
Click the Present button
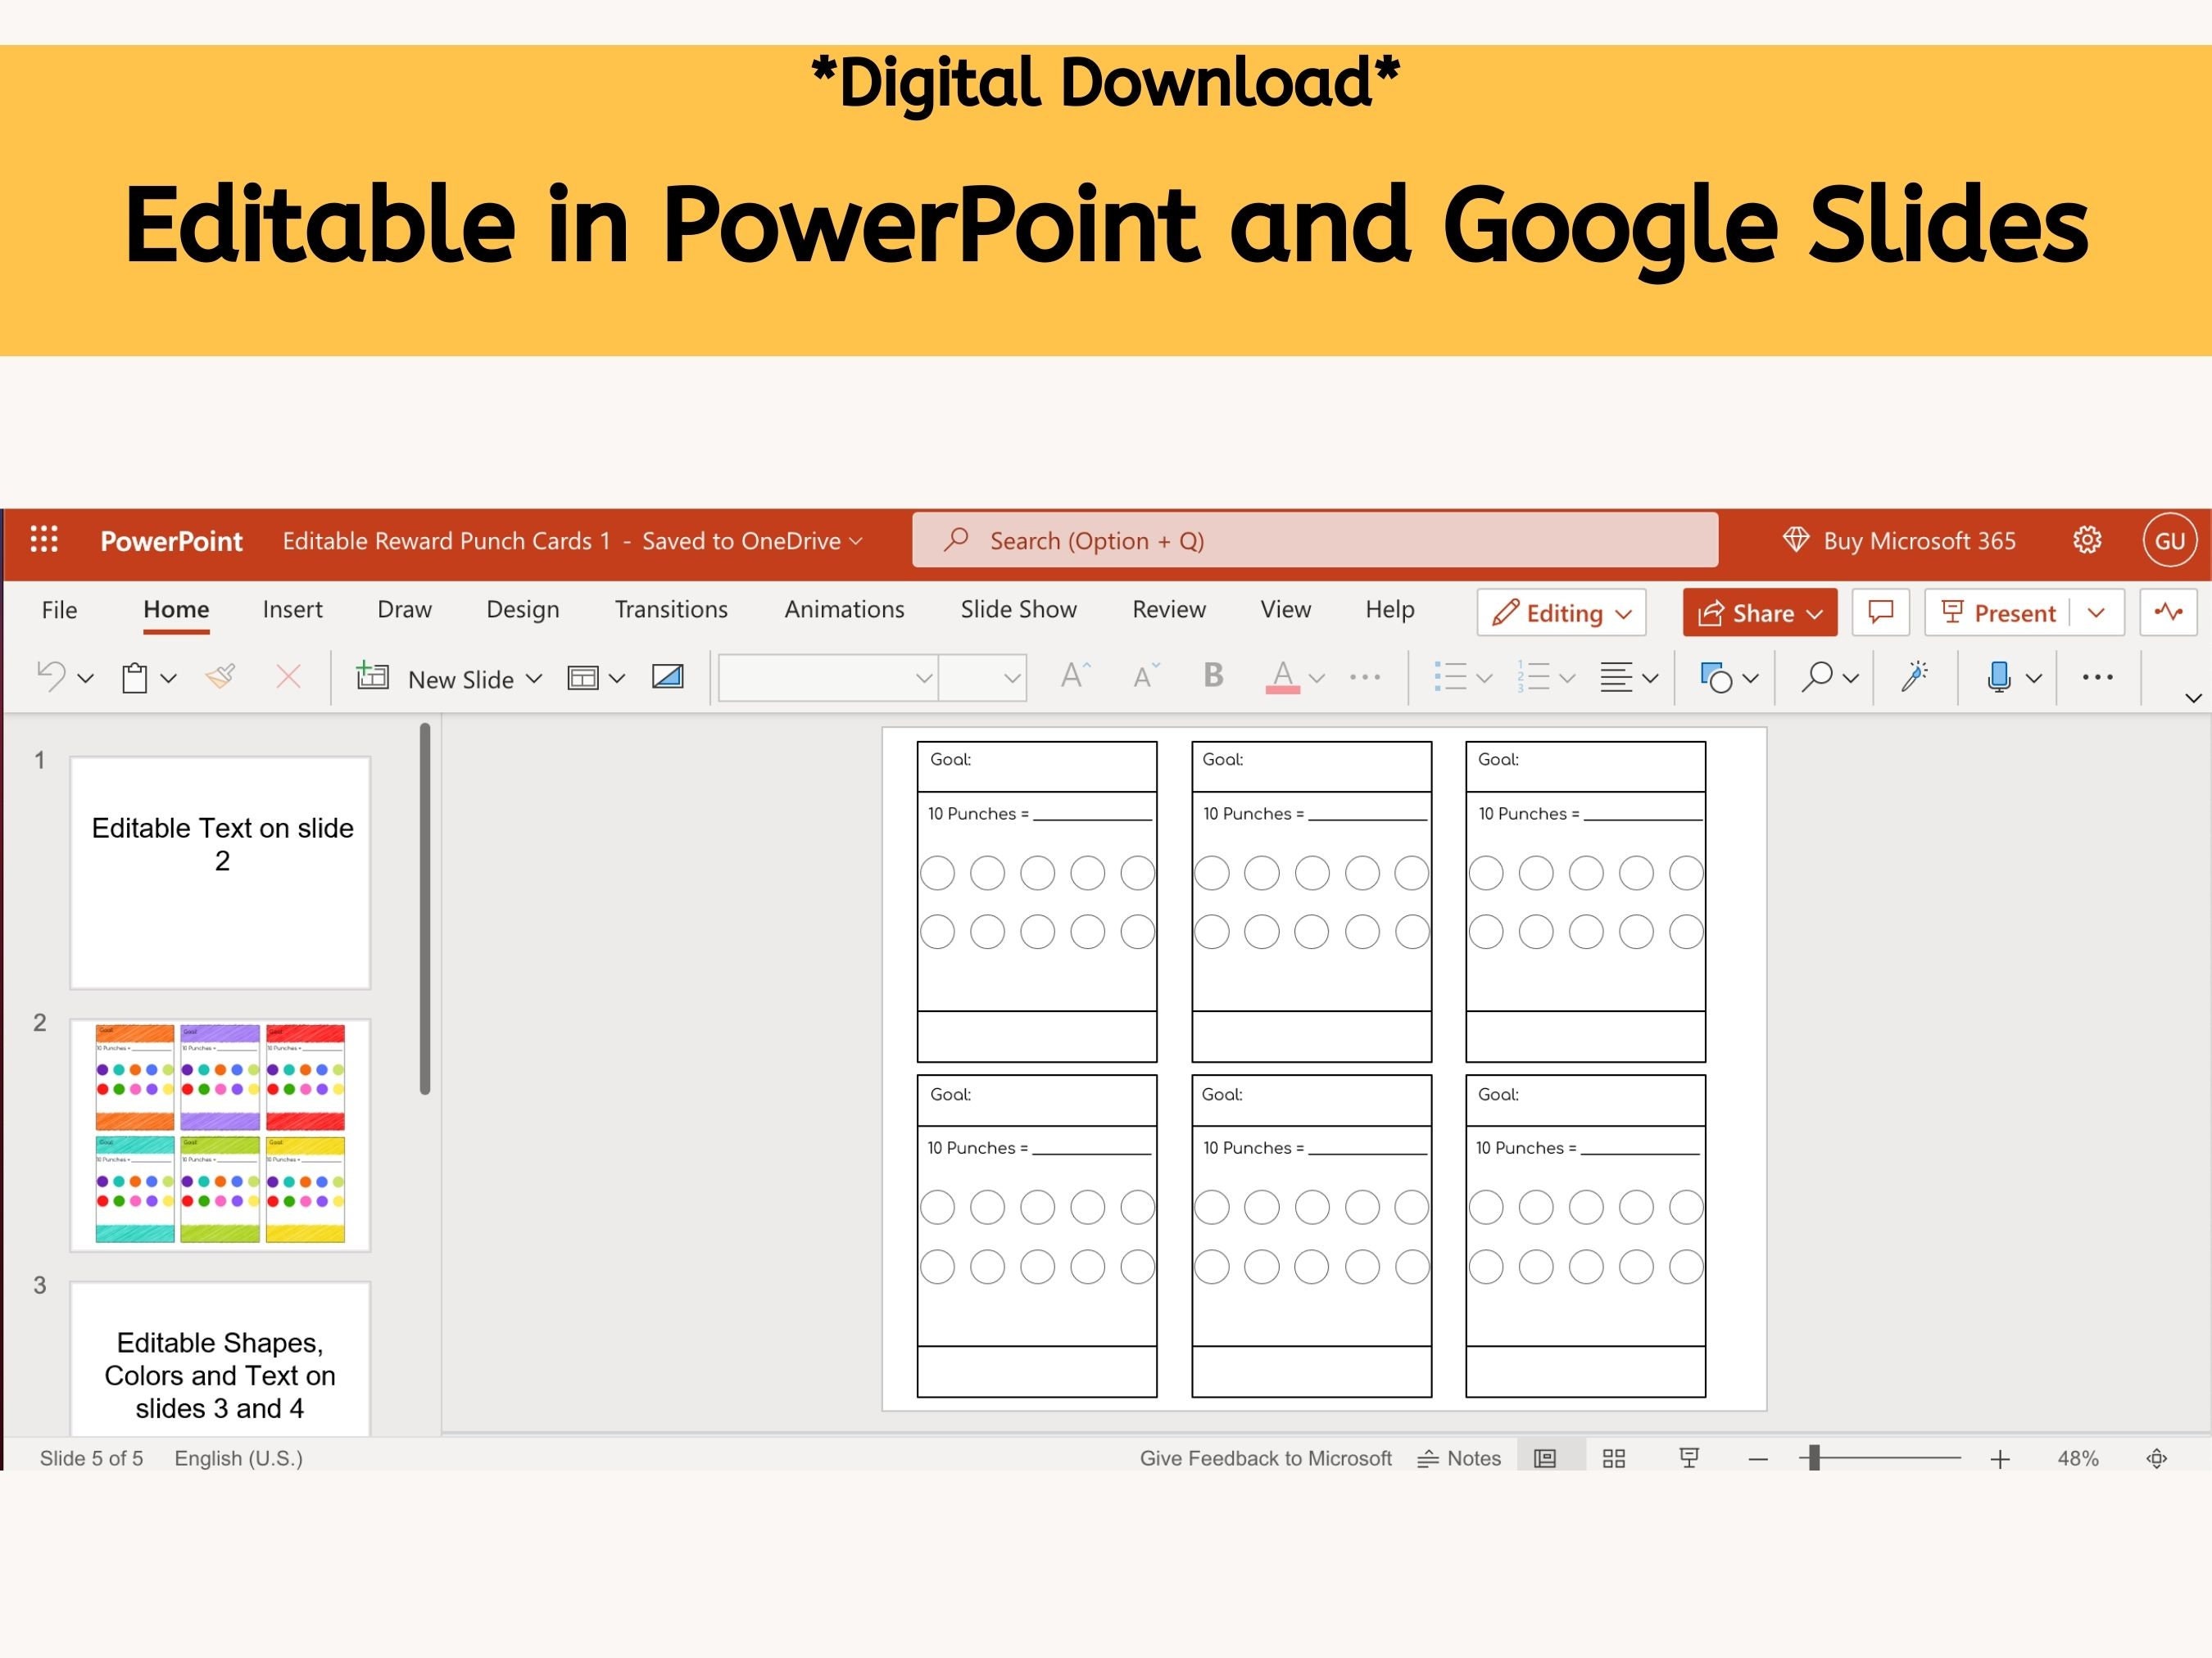[1998, 612]
